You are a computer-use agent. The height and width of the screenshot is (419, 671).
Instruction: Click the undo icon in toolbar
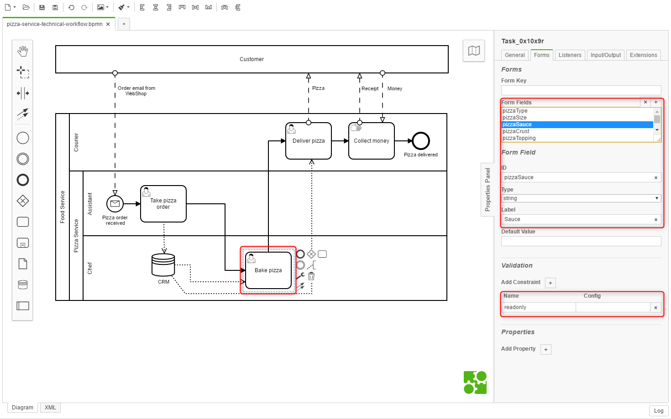point(71,7)
